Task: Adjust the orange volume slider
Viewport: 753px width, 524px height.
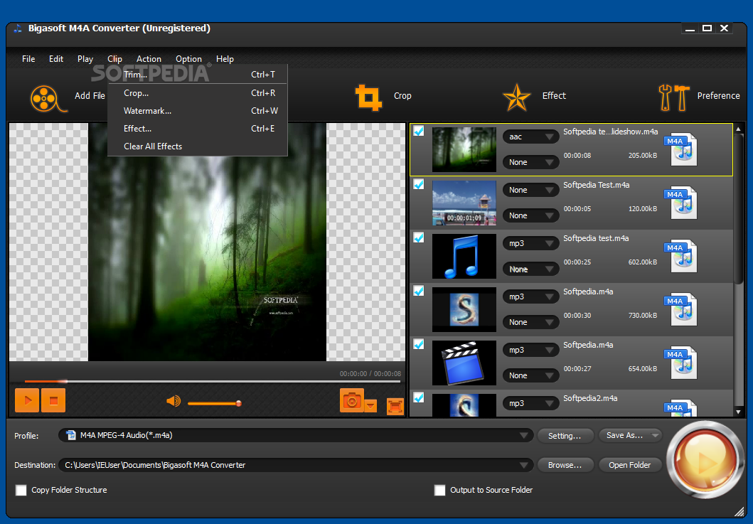Action: (214, 403)
